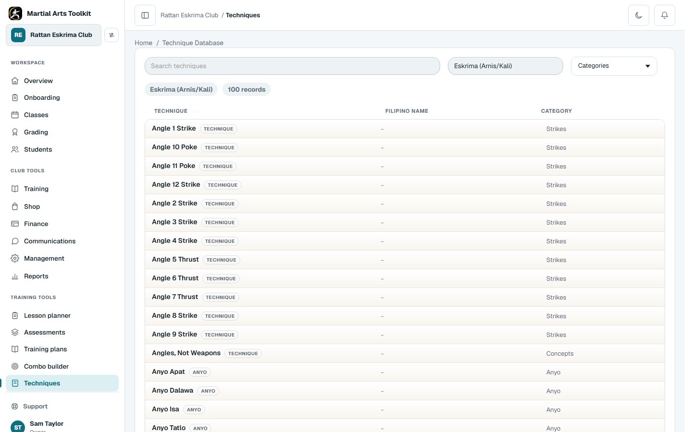Viewport: 692px width, 432px height.
Task: Open the Angle 5 Thrust technique row
Action: (x=405, y=260)
